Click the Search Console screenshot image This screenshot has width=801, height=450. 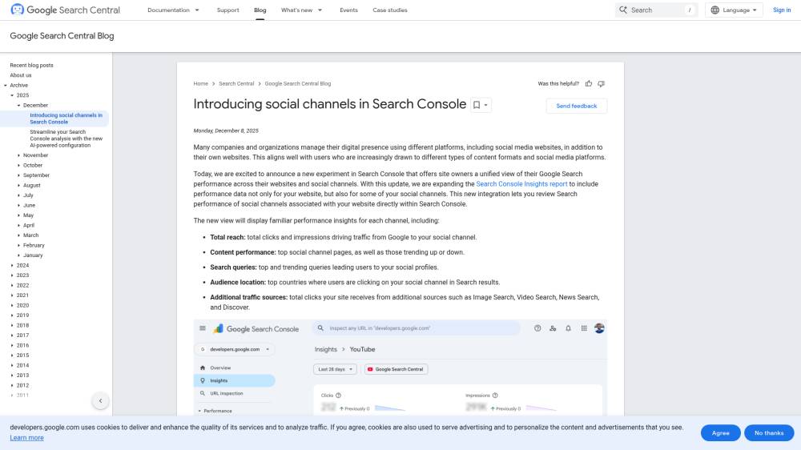tap(400, 368)
